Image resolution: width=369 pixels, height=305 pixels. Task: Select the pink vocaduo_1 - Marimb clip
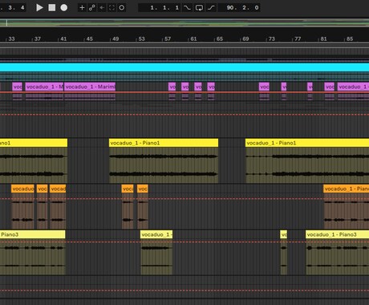point(90,87)
